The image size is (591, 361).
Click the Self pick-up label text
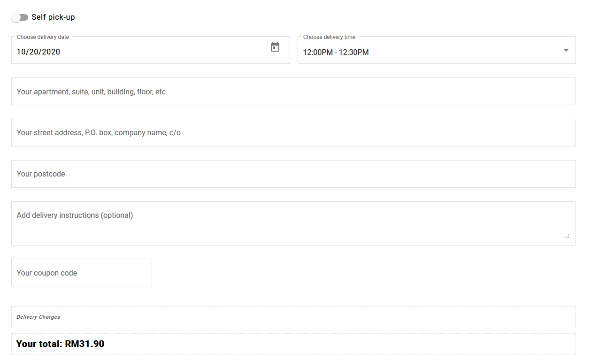point(53,17)
